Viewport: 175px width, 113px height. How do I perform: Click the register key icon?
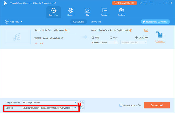coord(140,3)
